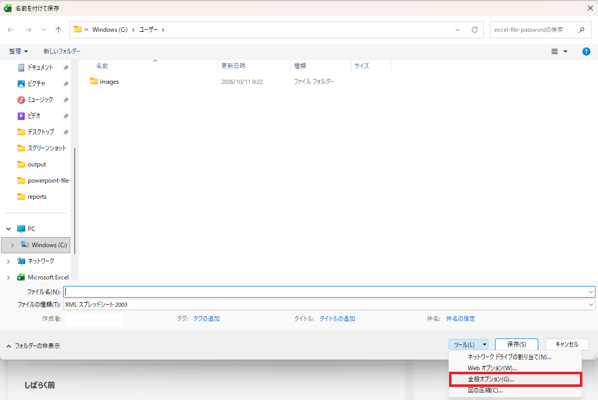Change the file view layout icon
598x400 pixels.
[555, 51]
